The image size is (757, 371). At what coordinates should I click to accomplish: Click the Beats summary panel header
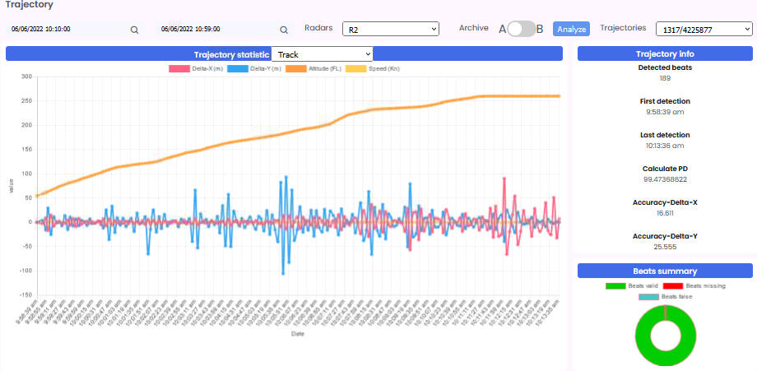coord(665,271)
